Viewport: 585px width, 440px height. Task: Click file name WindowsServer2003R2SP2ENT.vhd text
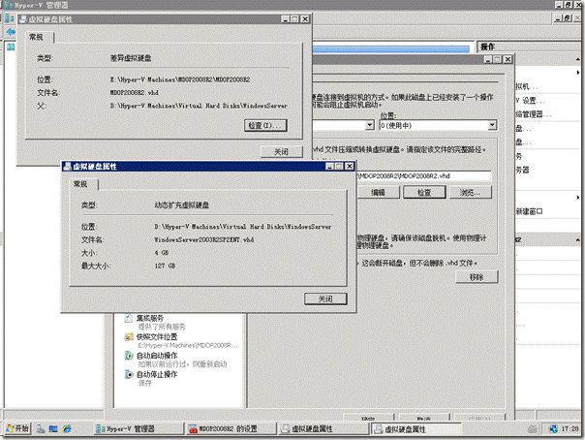click(x=204, y=240)
